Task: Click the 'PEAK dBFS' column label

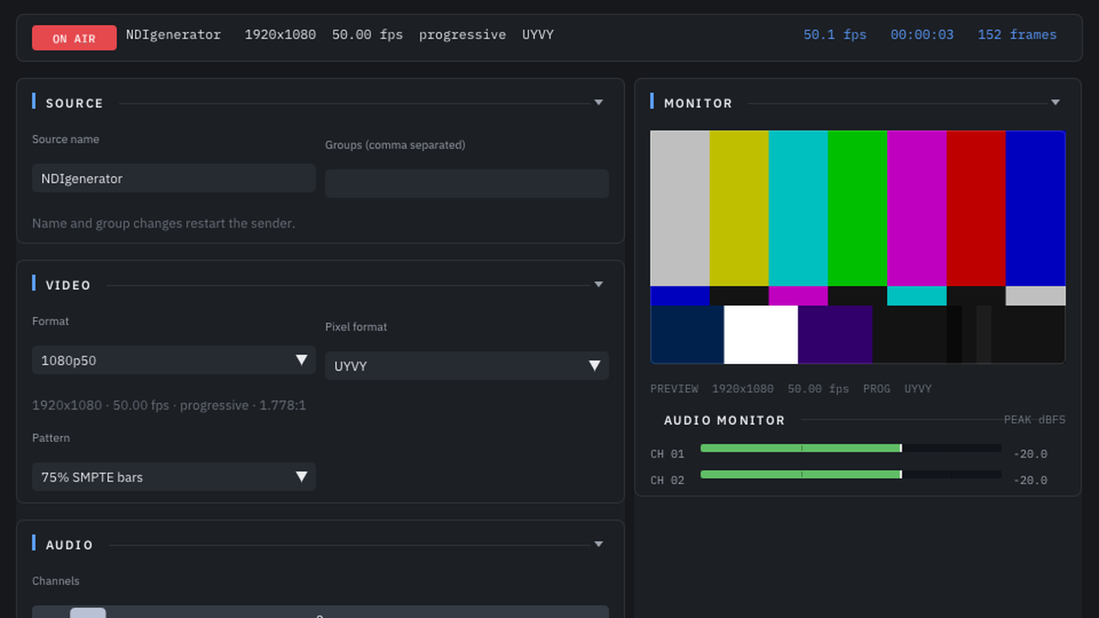Action: tap(1035, 420)
